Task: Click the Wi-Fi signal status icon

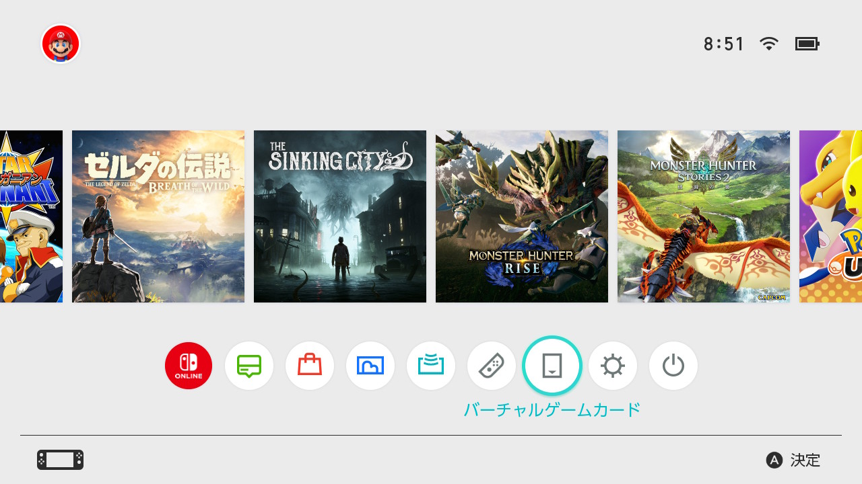Action: 768,44
